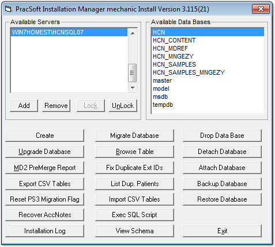Click the Add server button
275x247 pixels.
(24, 106)
